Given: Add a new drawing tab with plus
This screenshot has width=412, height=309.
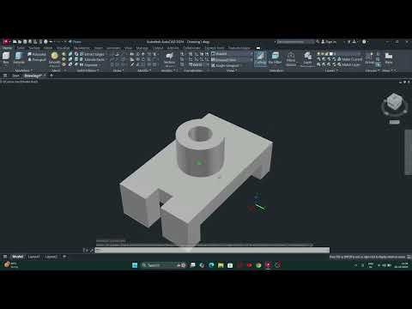Looking at the screenshot, I should click(51, 76).
